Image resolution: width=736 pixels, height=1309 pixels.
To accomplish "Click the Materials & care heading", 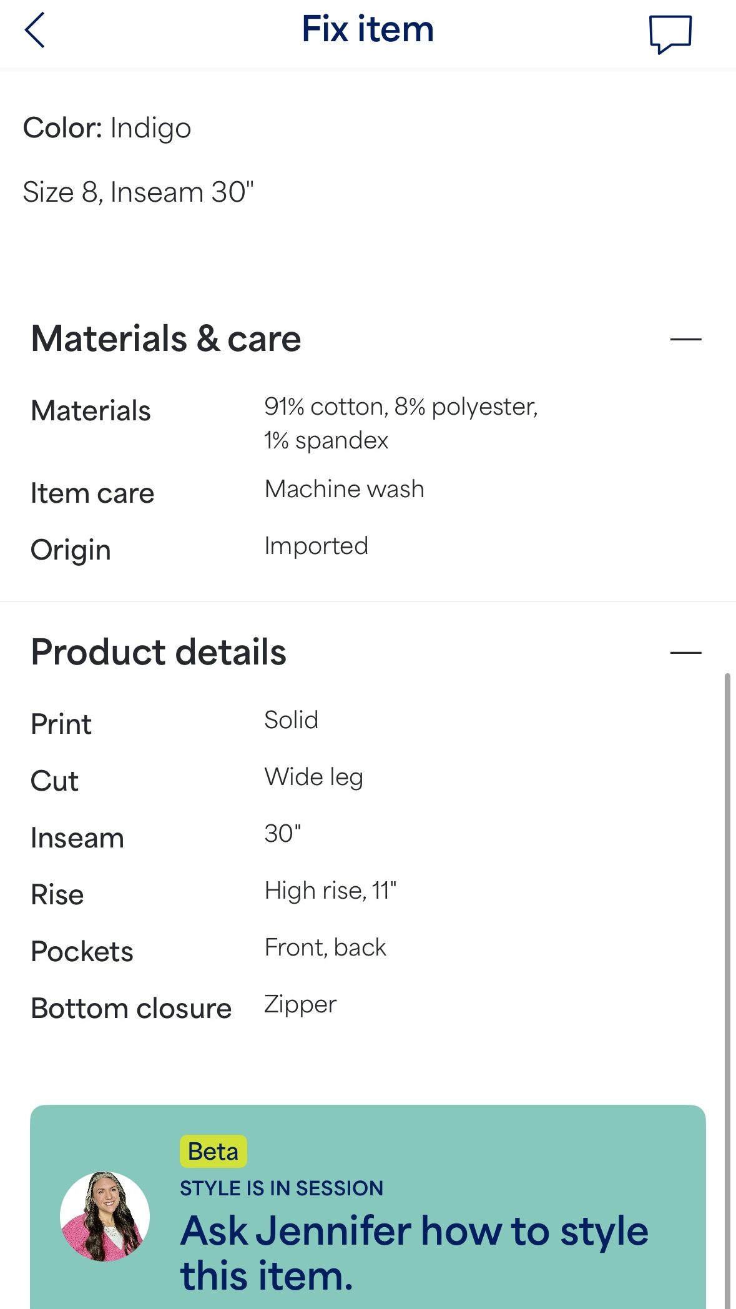I will pyautogui.click(x=166, y=339).
